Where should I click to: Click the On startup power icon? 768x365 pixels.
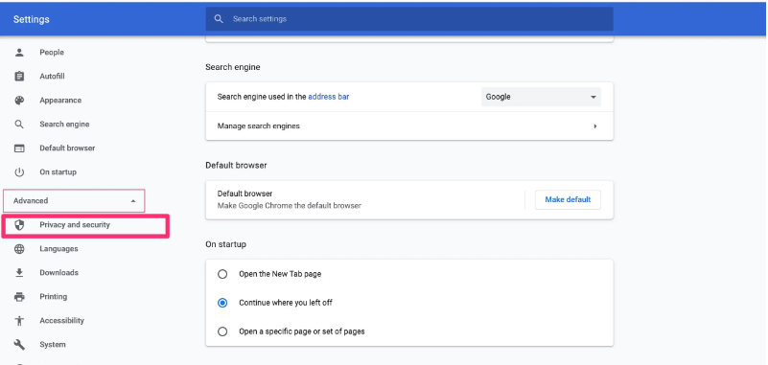coord(19,172)
